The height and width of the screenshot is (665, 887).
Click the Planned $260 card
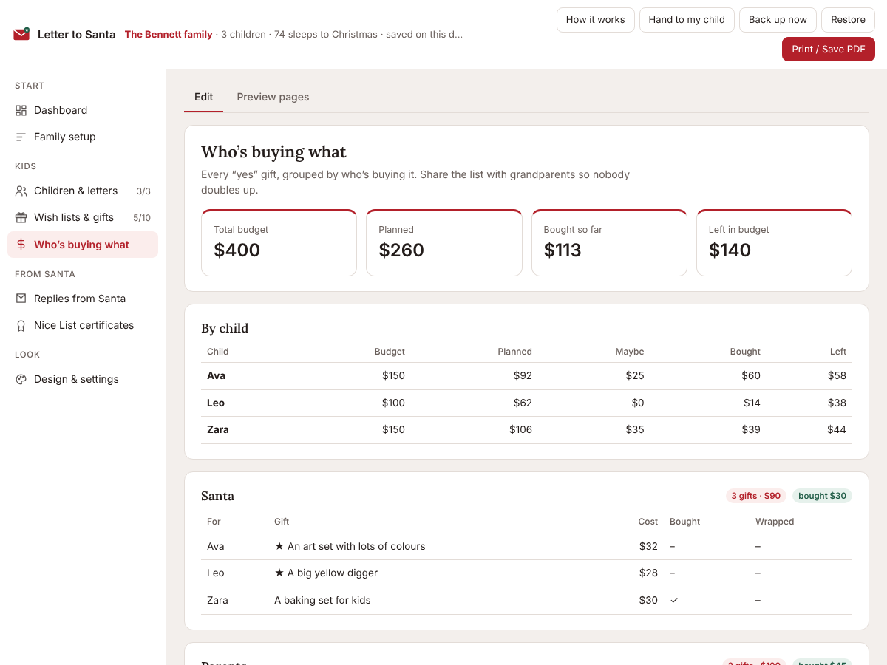(443, 242)
